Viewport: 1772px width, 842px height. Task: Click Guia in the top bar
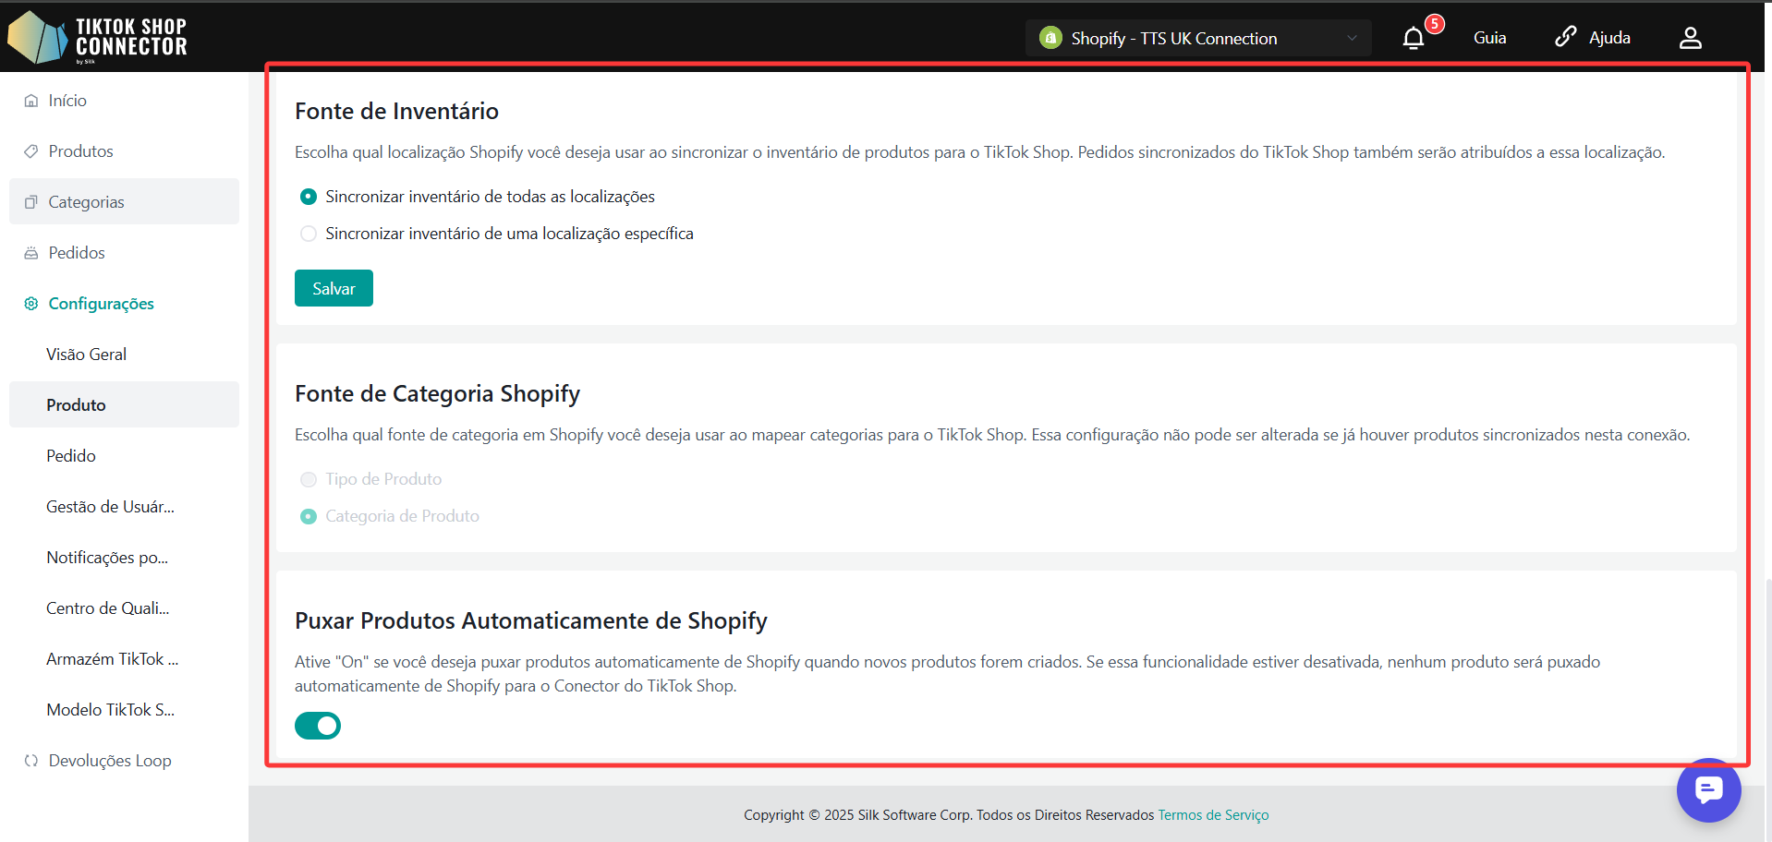(1489, 38)
